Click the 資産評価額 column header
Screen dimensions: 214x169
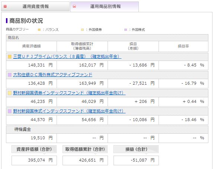pos(31,46)
